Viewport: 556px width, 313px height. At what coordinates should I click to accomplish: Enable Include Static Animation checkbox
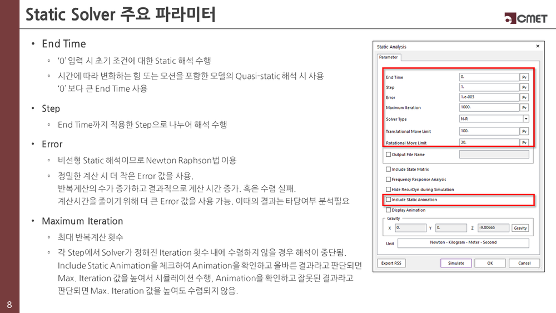click(x=389, y=200)
